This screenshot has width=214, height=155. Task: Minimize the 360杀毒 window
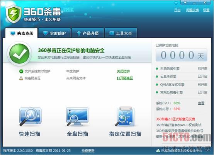click(194, 2)
